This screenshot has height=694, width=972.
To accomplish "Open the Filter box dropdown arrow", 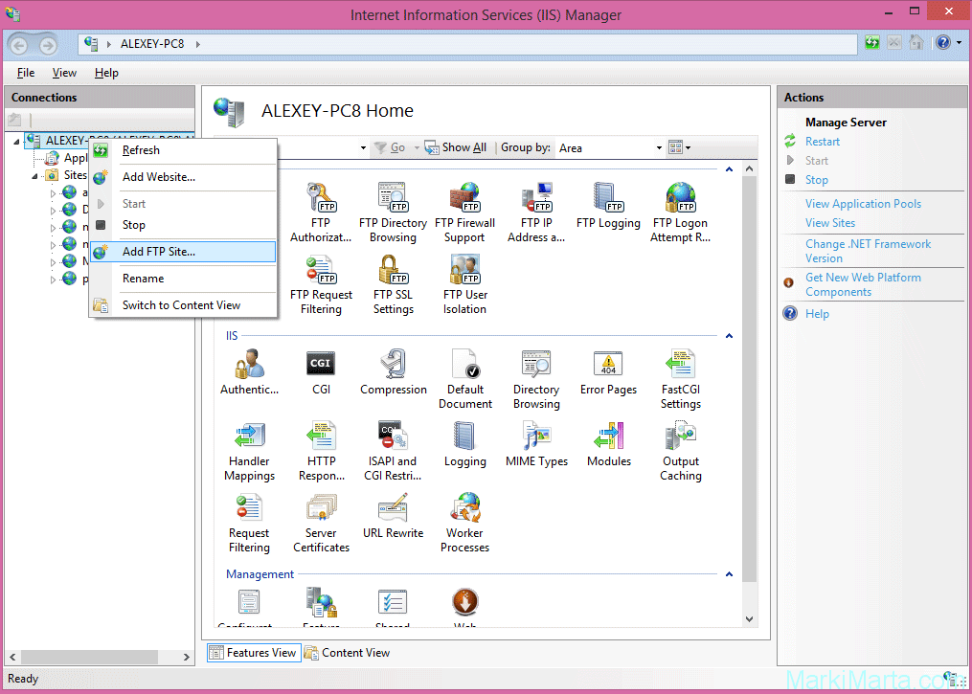I will [363, 148].
